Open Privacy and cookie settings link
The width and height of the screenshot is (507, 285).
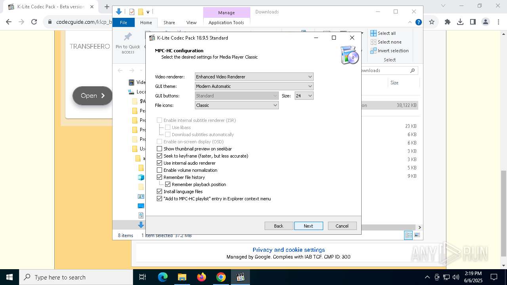289,250
